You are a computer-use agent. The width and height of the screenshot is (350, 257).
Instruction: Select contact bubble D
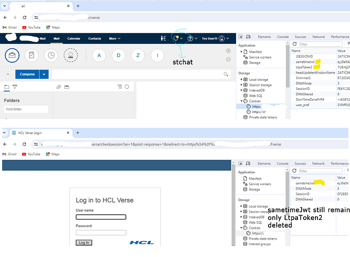tap(119, 55)
